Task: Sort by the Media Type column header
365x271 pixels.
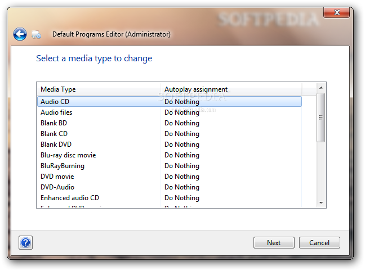Action: click(x=99, y=89)
